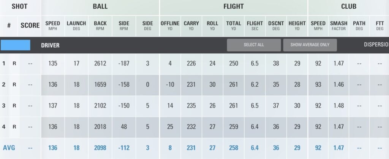Select shot row number 4

coord(4,127)
